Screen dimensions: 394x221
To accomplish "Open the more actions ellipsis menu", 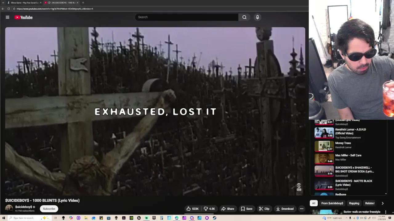I will tap(302, 209).
